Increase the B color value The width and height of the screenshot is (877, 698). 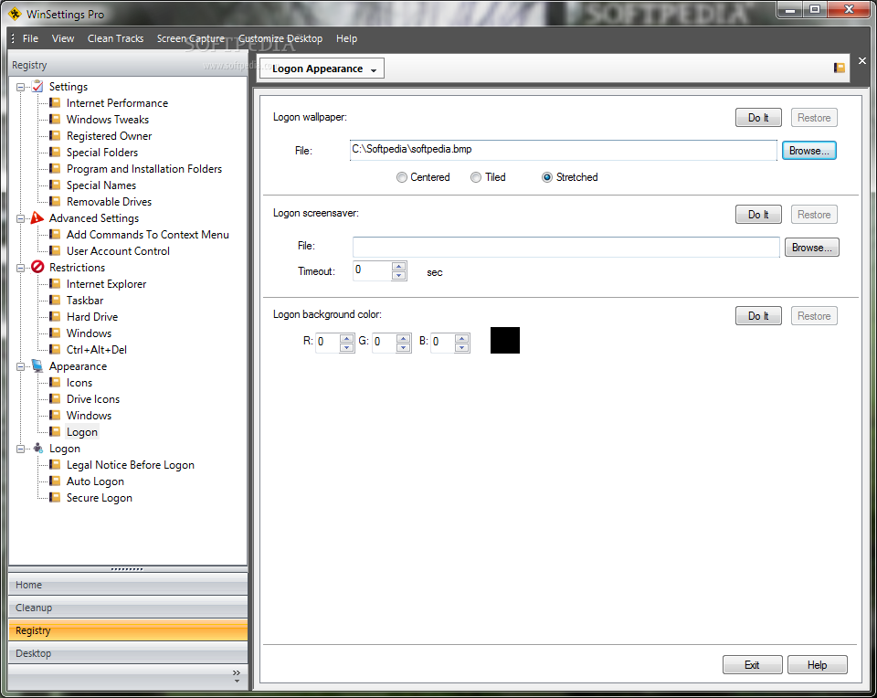pyautogui.click(x=461, y=338)
